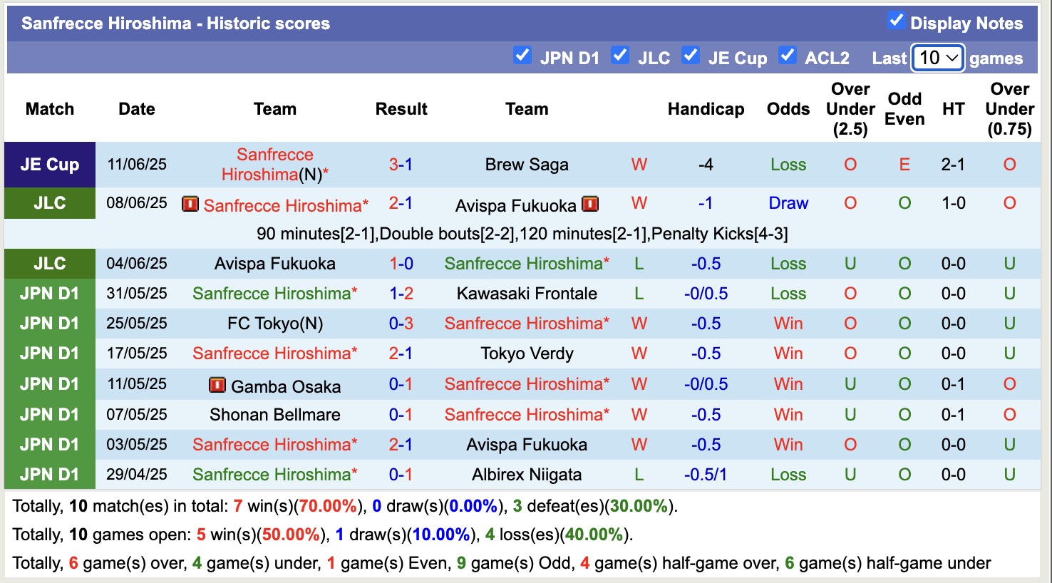Click Sanfrecce Hiroshima link in the FC Tokyo row

(x=527, y=323)
